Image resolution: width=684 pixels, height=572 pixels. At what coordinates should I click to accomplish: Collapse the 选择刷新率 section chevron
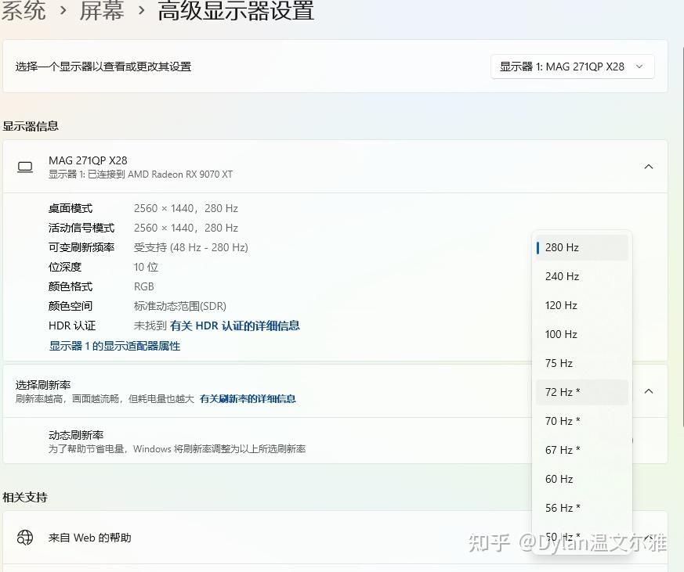pyautogui.click(x=648, y=391)
